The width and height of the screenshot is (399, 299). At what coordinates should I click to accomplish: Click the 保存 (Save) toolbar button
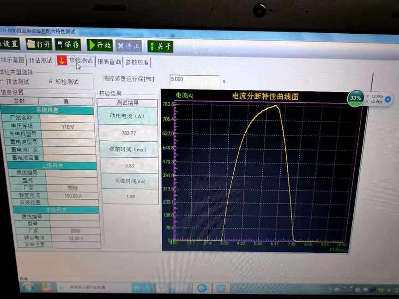tap(68, 45)
